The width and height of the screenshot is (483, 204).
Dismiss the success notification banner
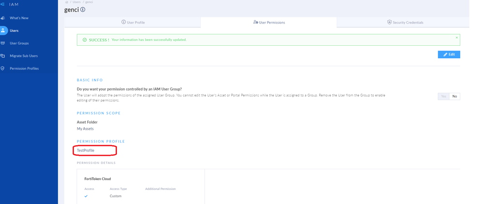coord(456,37)
